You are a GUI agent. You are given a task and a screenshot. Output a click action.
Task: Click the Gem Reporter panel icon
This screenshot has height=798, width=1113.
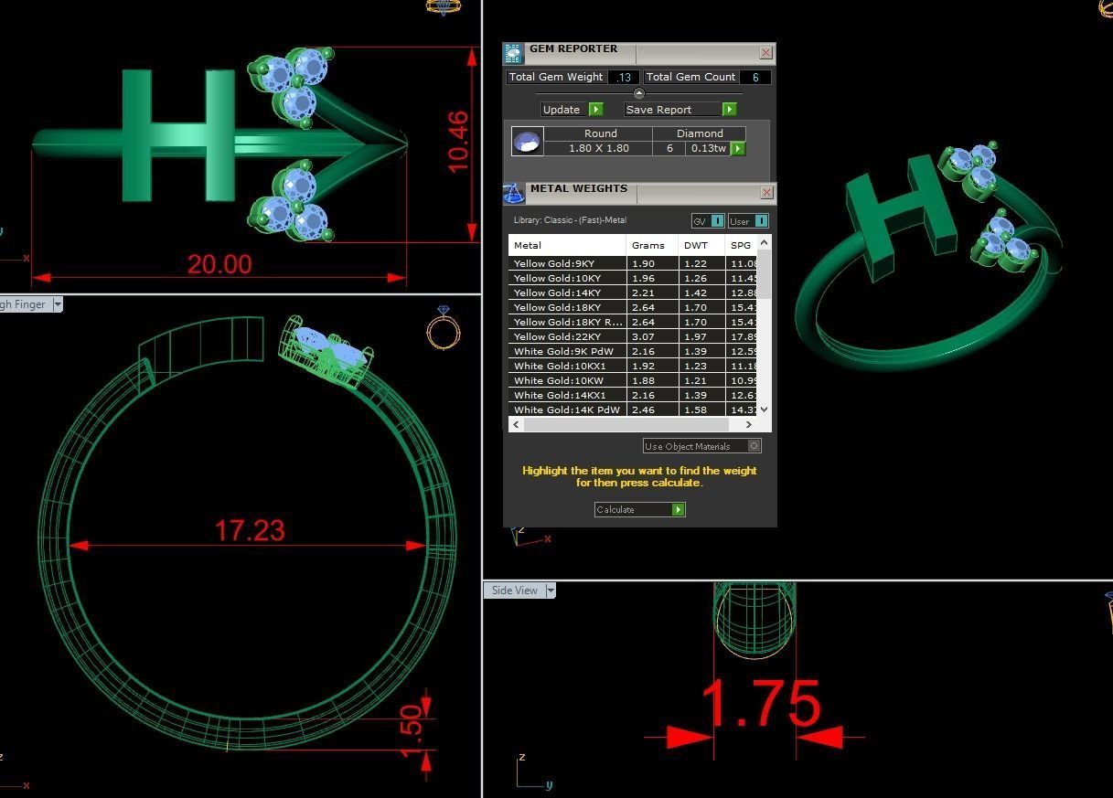pos(513,53)
